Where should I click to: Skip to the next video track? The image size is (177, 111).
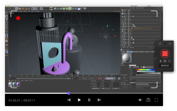pos(99,100)
